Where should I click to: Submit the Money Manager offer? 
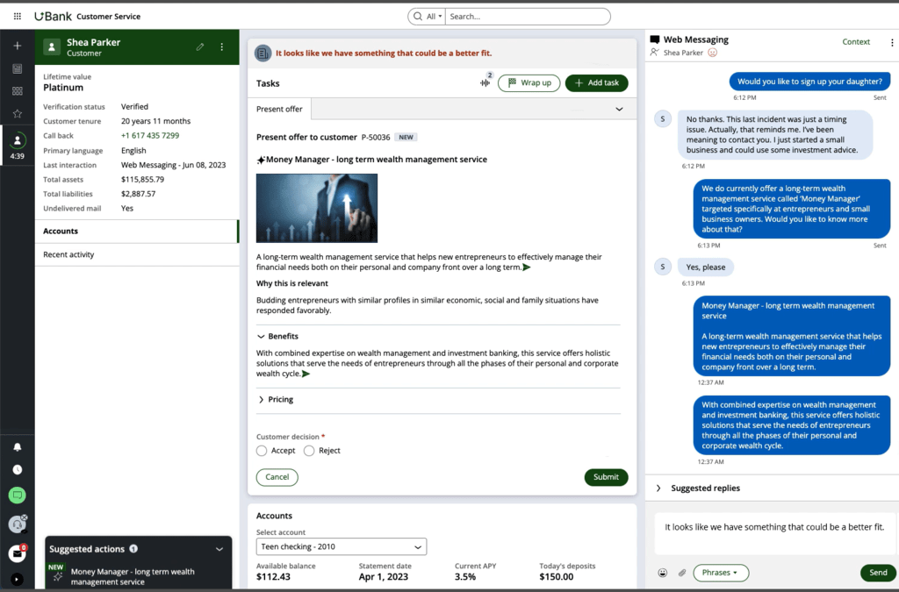click(606, 476)
